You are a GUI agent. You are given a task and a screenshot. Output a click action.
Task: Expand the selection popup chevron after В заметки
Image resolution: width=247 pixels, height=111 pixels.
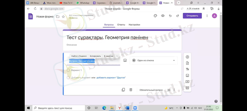[x=117, y=56]
